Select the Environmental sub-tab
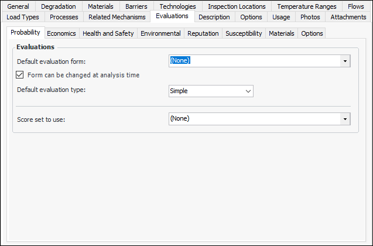Viewport: 373px width, 246px height. pos(160,33)
